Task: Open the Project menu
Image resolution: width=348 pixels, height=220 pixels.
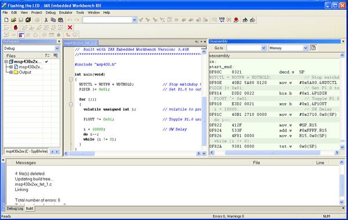Action: tap(37, 13)
